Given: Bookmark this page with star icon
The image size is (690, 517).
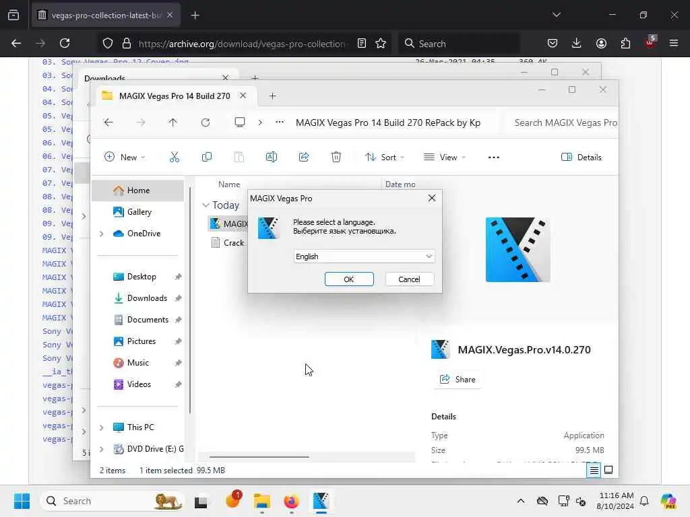Looking at the screenshot, I should 381,43.
